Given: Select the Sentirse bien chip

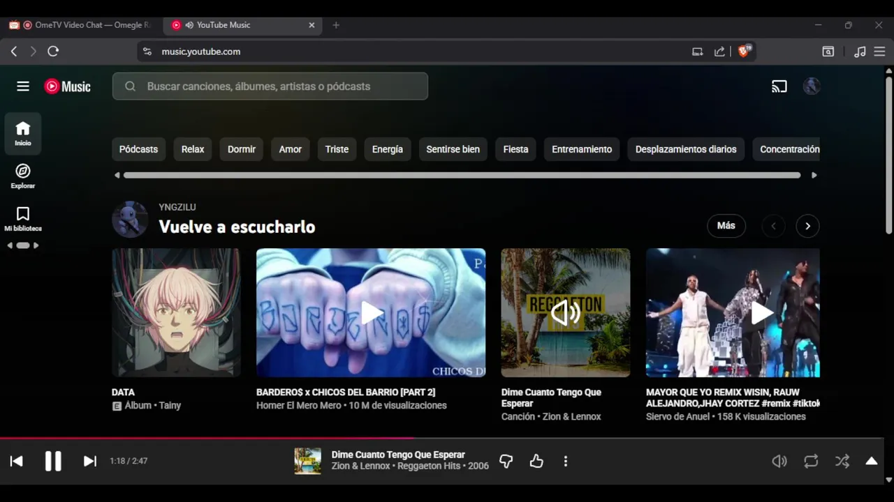Looking at the screenshot, I should 453,149.
